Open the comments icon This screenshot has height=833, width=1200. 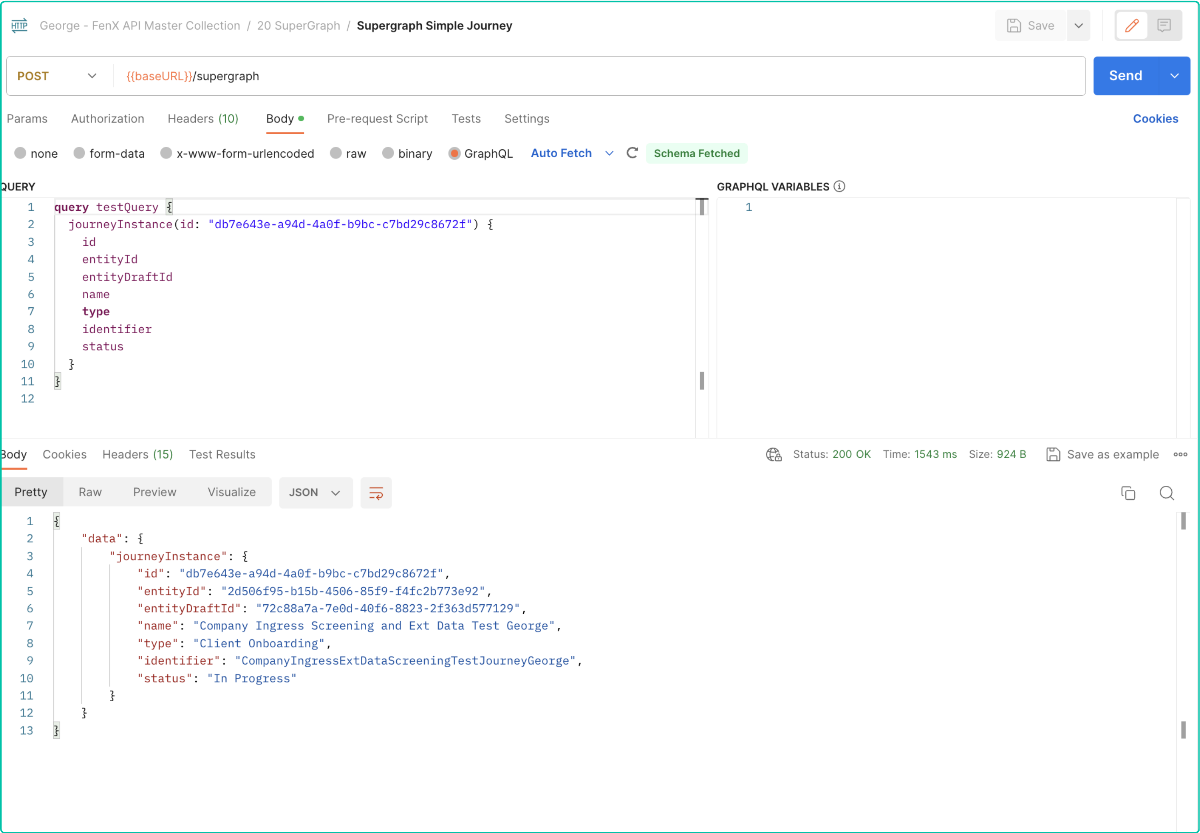pyautogui.click(x=1164, y=25)
